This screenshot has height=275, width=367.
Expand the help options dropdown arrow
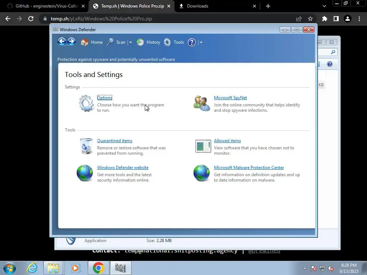tap(201, 43)
